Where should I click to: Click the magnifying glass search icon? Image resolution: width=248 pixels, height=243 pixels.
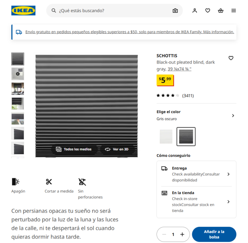(x=54, y=11)
